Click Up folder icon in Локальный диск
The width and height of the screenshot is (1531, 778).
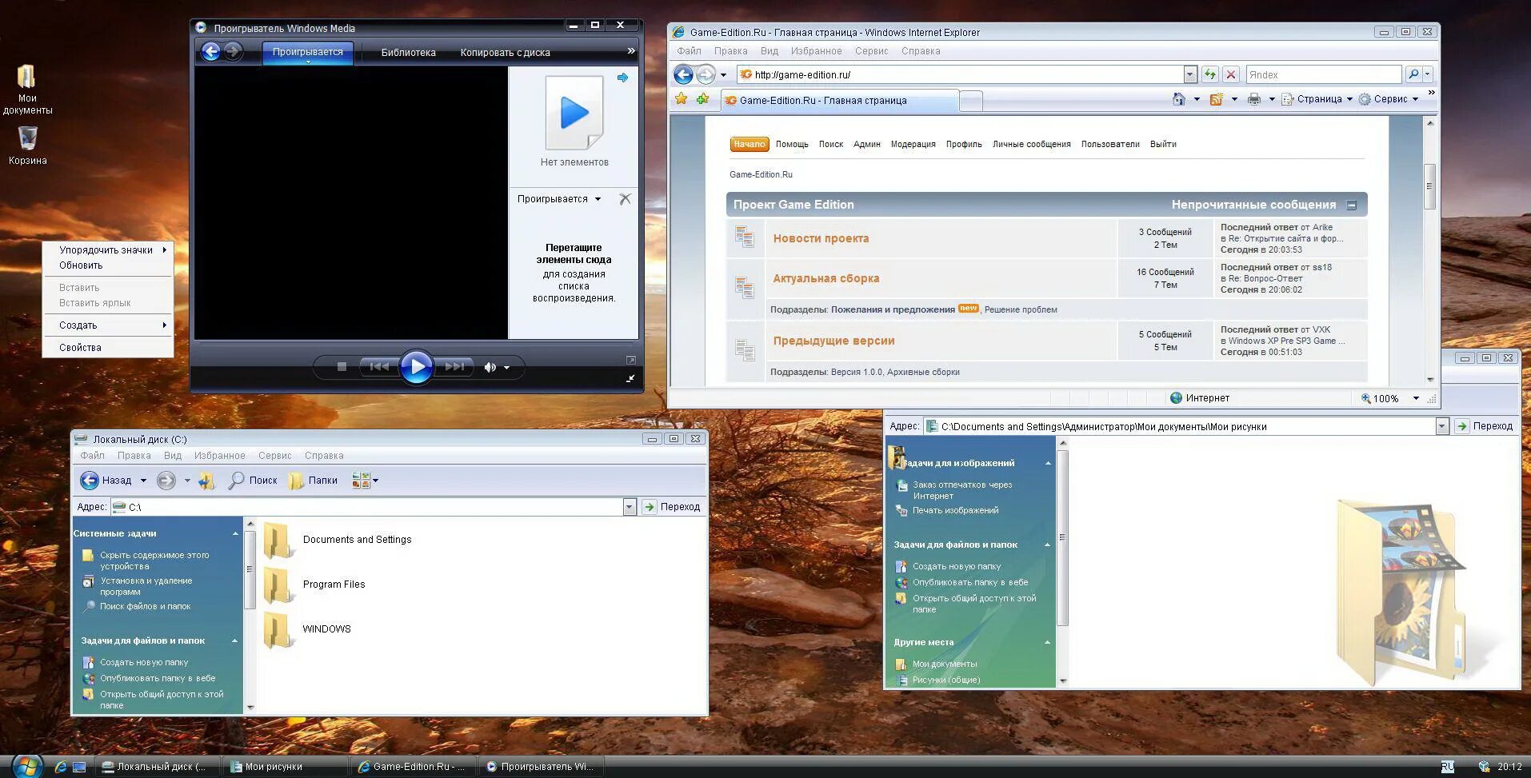click(206, 480)
